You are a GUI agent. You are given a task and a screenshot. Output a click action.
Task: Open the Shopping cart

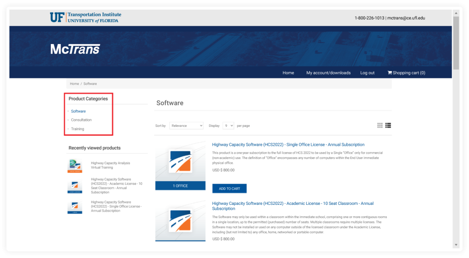click(406, 73)
